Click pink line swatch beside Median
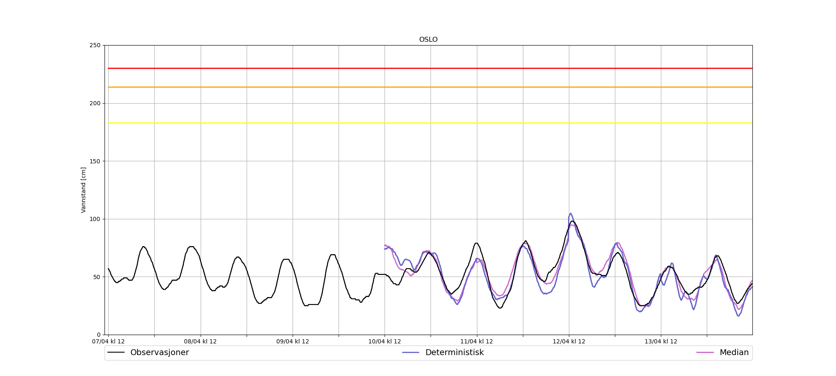The image size is (836, 376). point(705,353)
